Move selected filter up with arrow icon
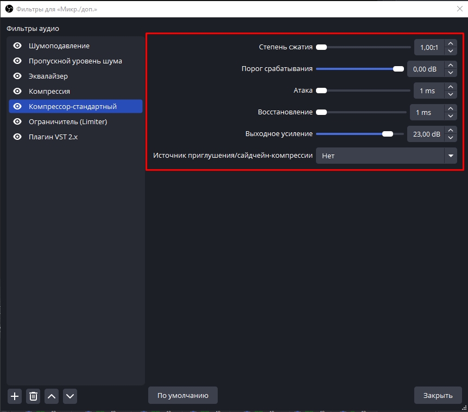This screenshot has height=412, width=468. 52,396
